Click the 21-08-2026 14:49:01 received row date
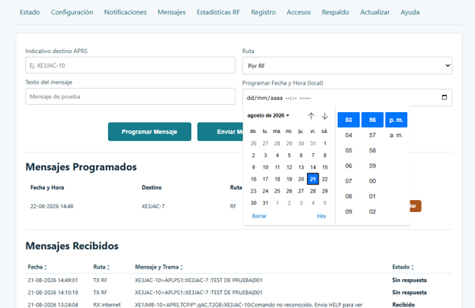 point(52,280)
